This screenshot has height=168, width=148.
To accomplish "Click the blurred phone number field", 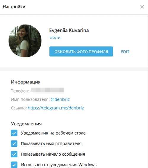I will pyautogui.click(x=47, y=90).
